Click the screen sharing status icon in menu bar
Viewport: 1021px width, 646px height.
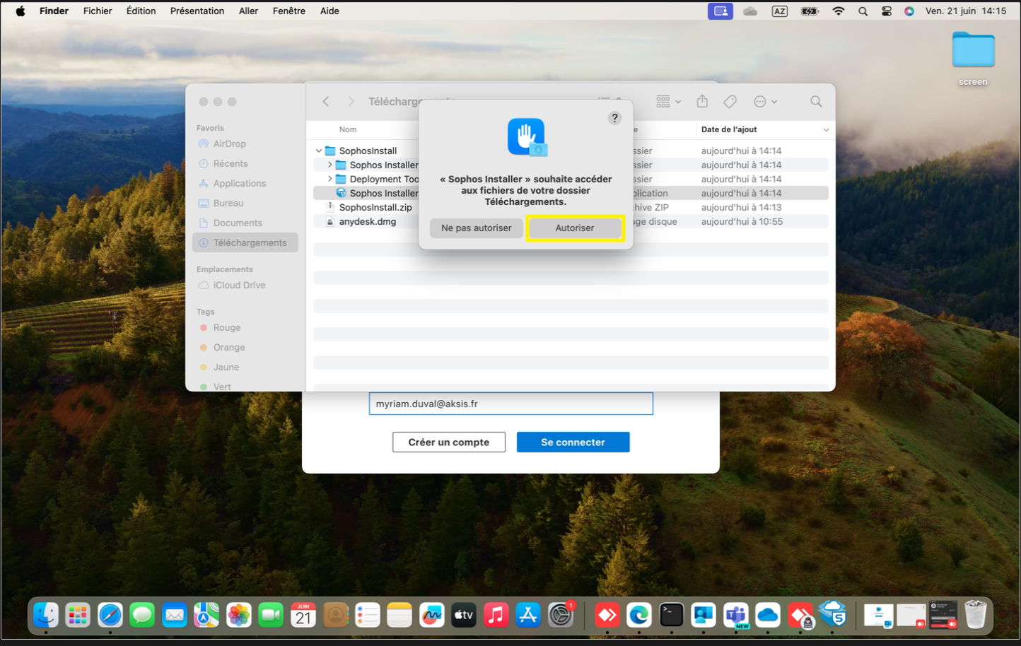[x=720, y=11]
